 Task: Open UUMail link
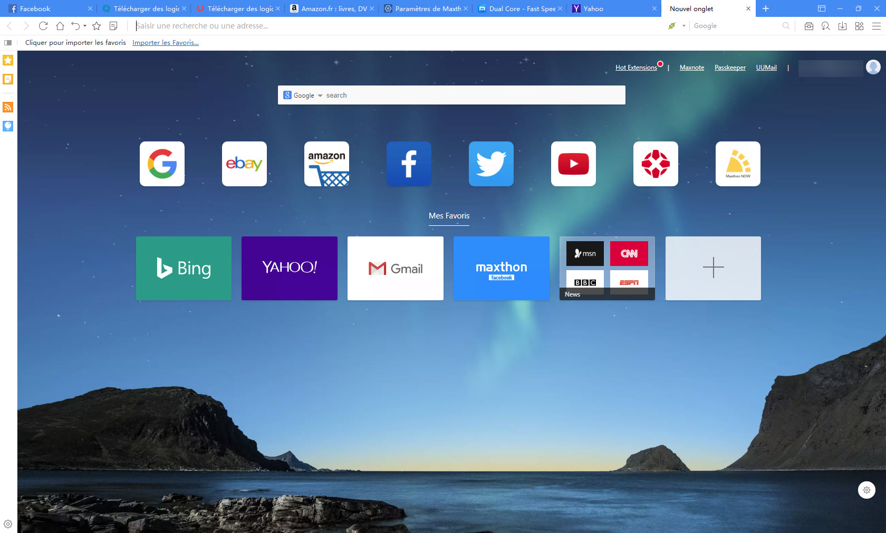click(x=766, y=68)
